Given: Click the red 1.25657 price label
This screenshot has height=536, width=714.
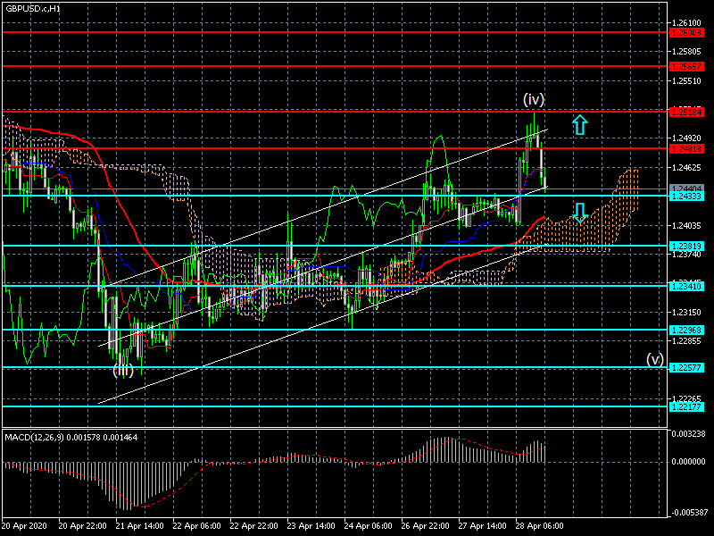Looking at the screenshot, I should coord(686,66).
